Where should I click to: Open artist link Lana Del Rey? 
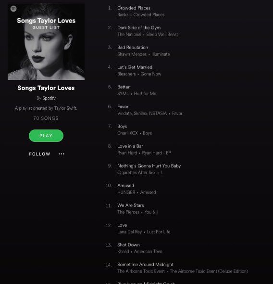(130, 232)
